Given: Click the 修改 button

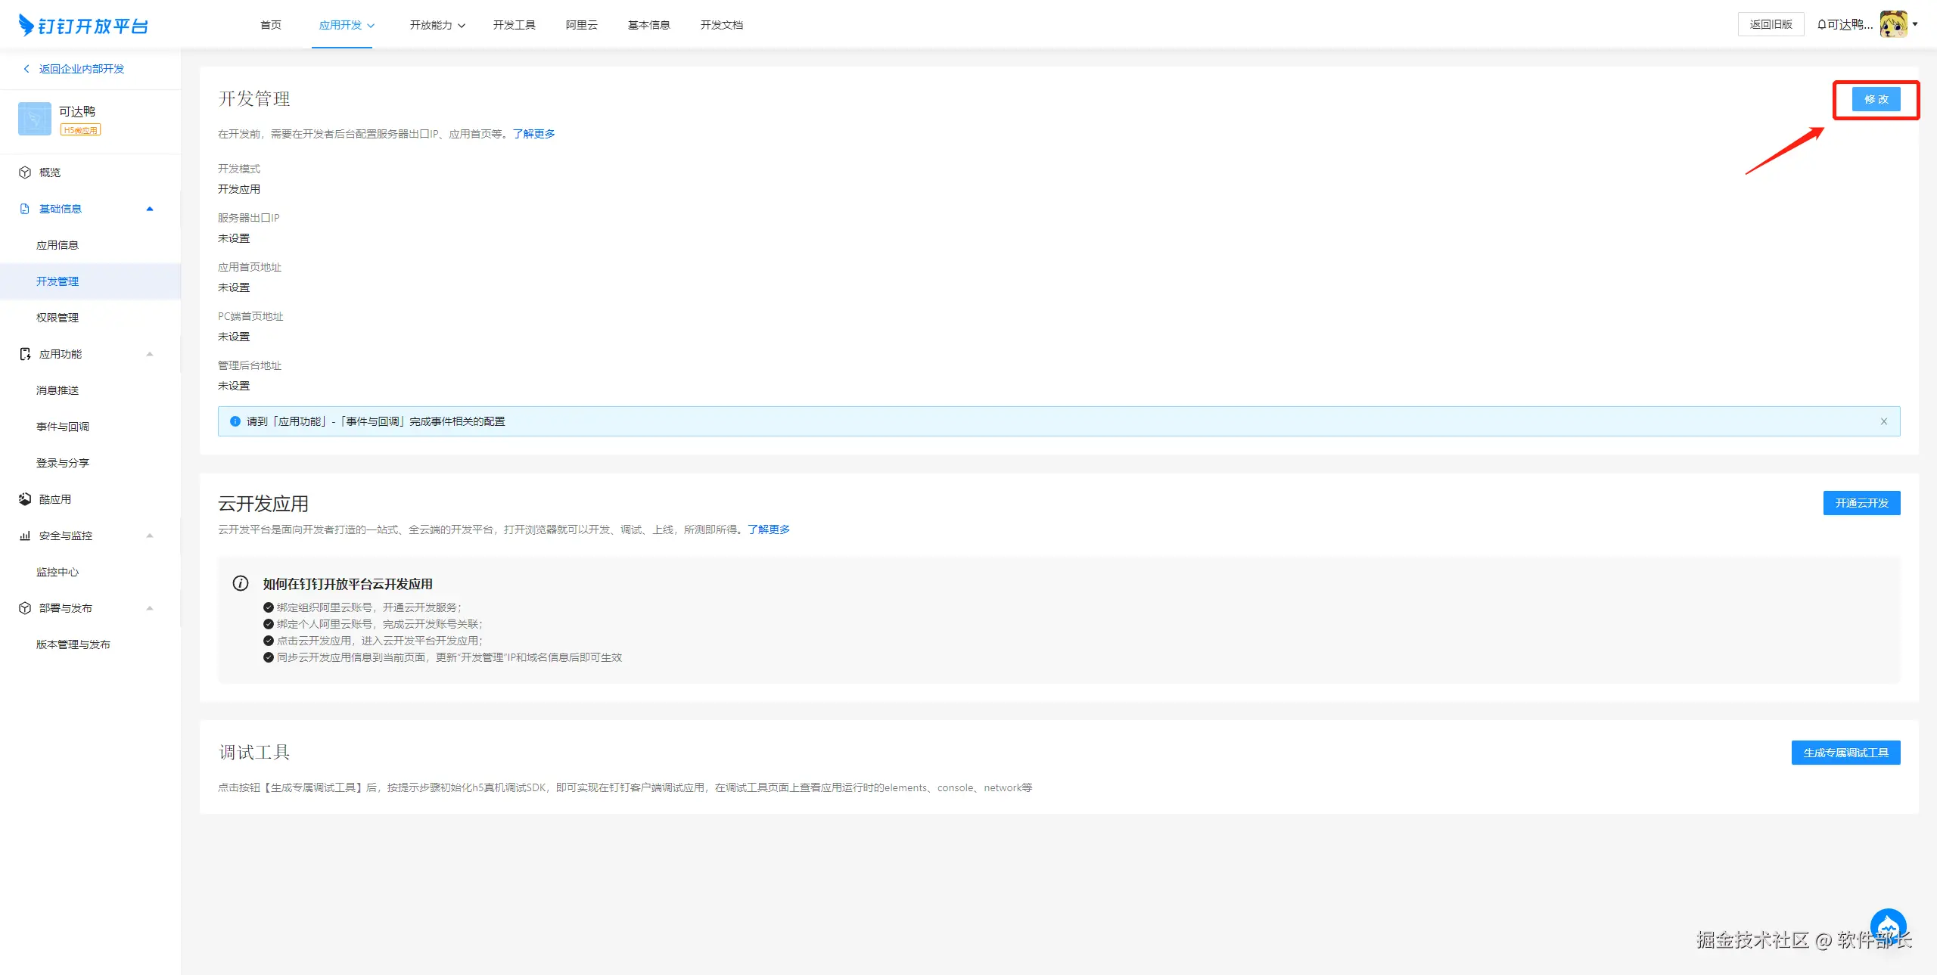Looking at the screenshot, I should [1876, 99].
